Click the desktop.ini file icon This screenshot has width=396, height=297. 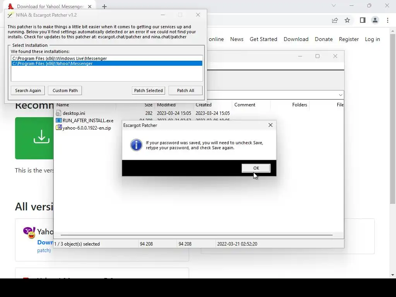pyautogui.click(x=59, y=113)
